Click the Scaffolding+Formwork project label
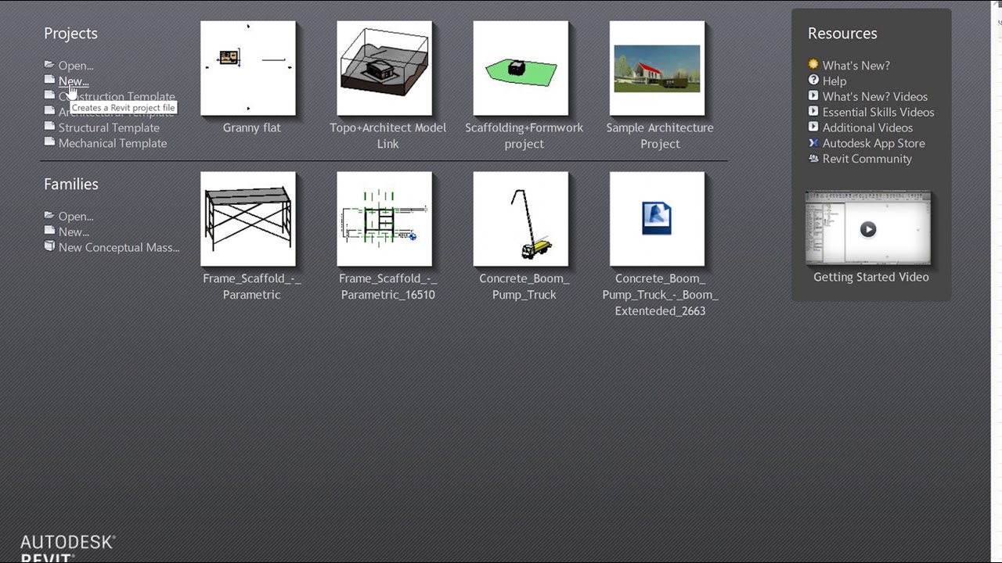1002x563 pixels. tap(524, 135)
